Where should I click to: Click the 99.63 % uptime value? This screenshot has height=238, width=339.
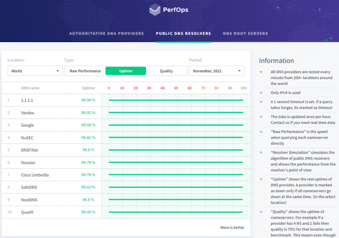(88, 187)
